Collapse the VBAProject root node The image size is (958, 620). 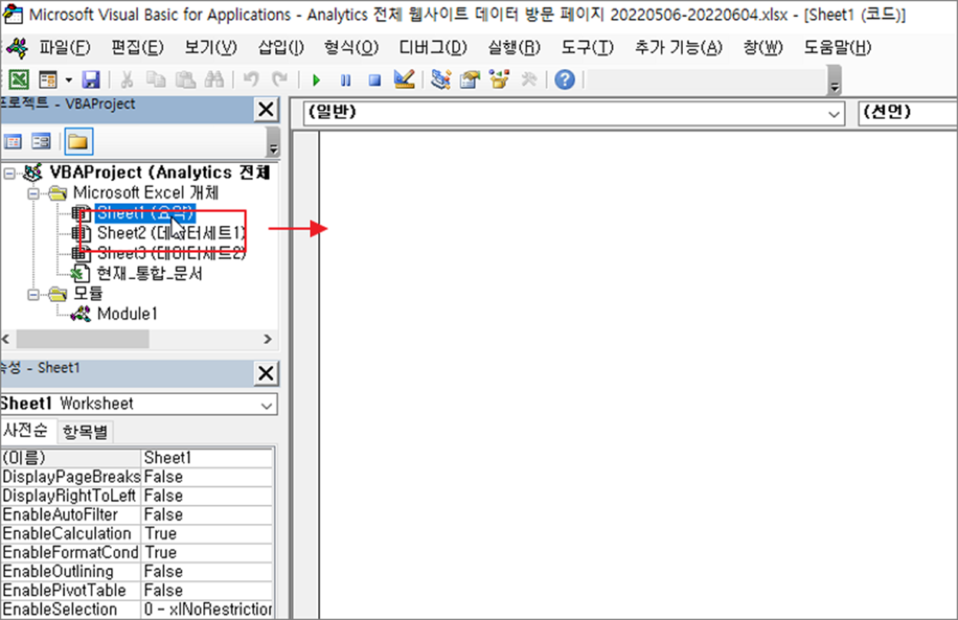(8, 173)
